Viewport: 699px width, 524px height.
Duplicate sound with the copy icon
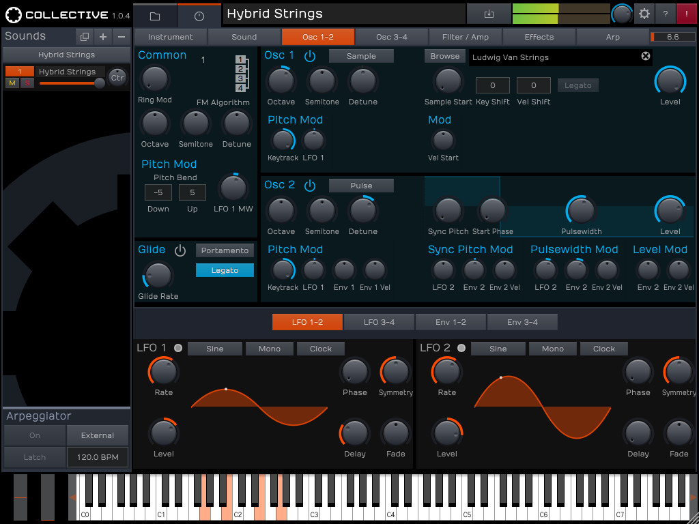click(84, 37)
